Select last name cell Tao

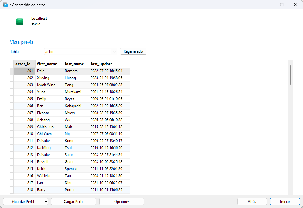click(x=76, y=176)
